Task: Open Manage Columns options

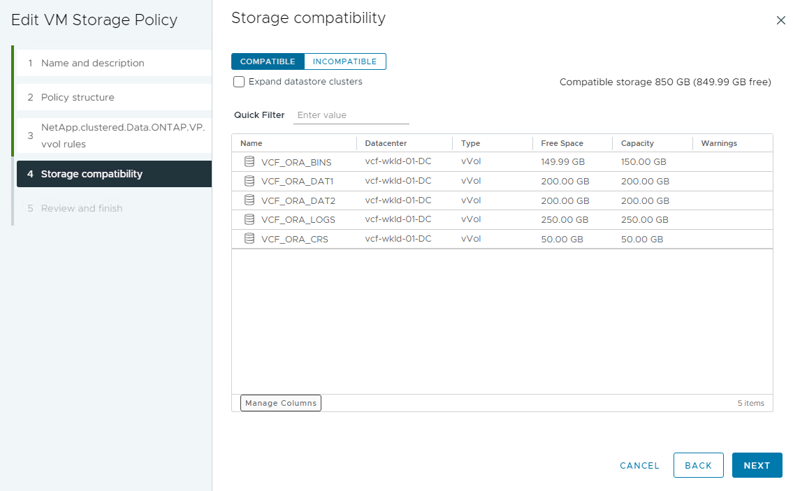Action: click(281, 403)
